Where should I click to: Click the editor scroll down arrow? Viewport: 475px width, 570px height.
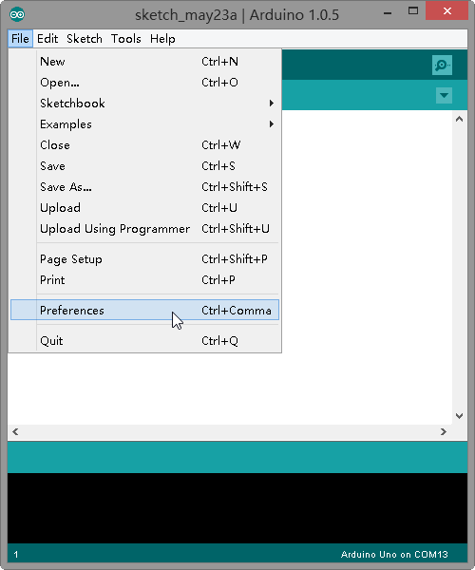pos(460,416)
